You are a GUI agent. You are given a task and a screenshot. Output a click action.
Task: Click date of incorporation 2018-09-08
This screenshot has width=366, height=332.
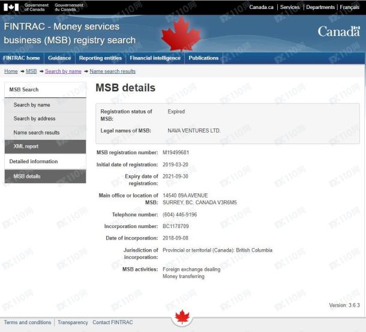click(x=175, y=238)
